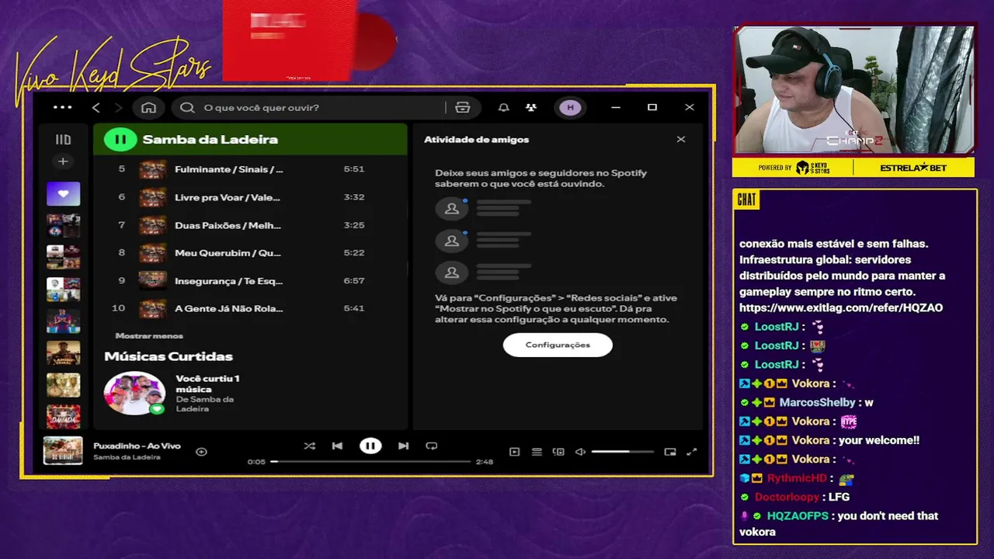994x559 pixels.
Task: Open the connect to a device icon
Action: tap(558, 452)
